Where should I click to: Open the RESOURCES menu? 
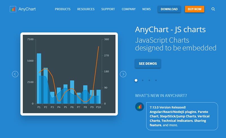tap(86, 9)
